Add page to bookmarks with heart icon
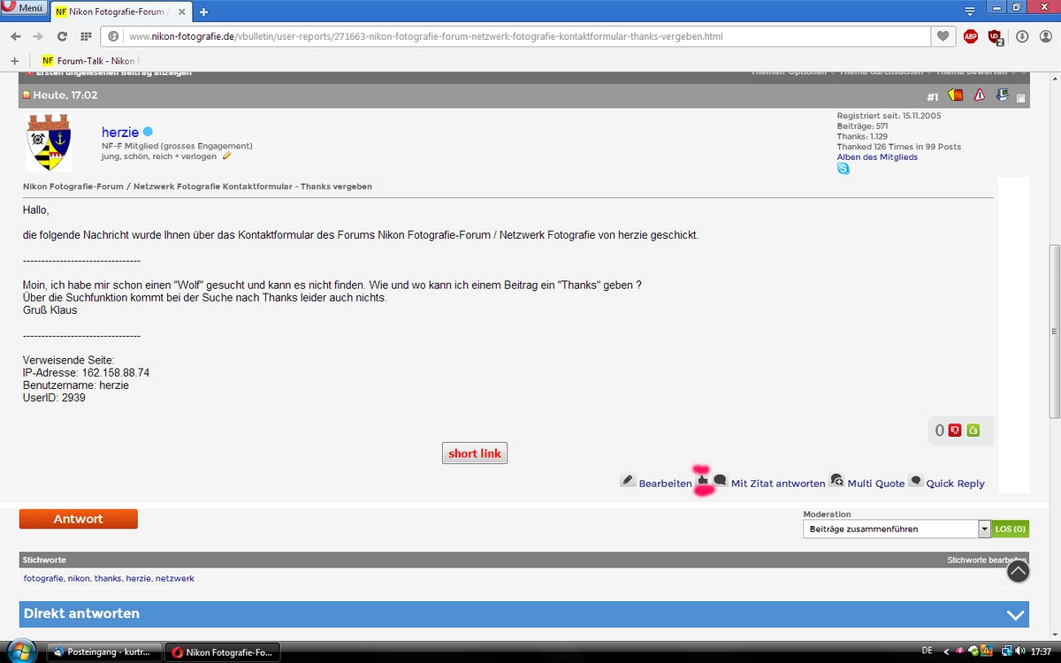The width and height of the screenshot is (1061, 663). 943,36
